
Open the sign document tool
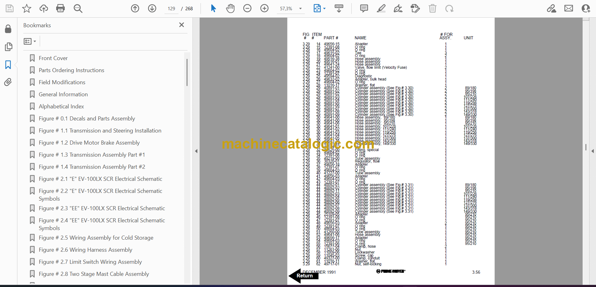tap(398, 8)
